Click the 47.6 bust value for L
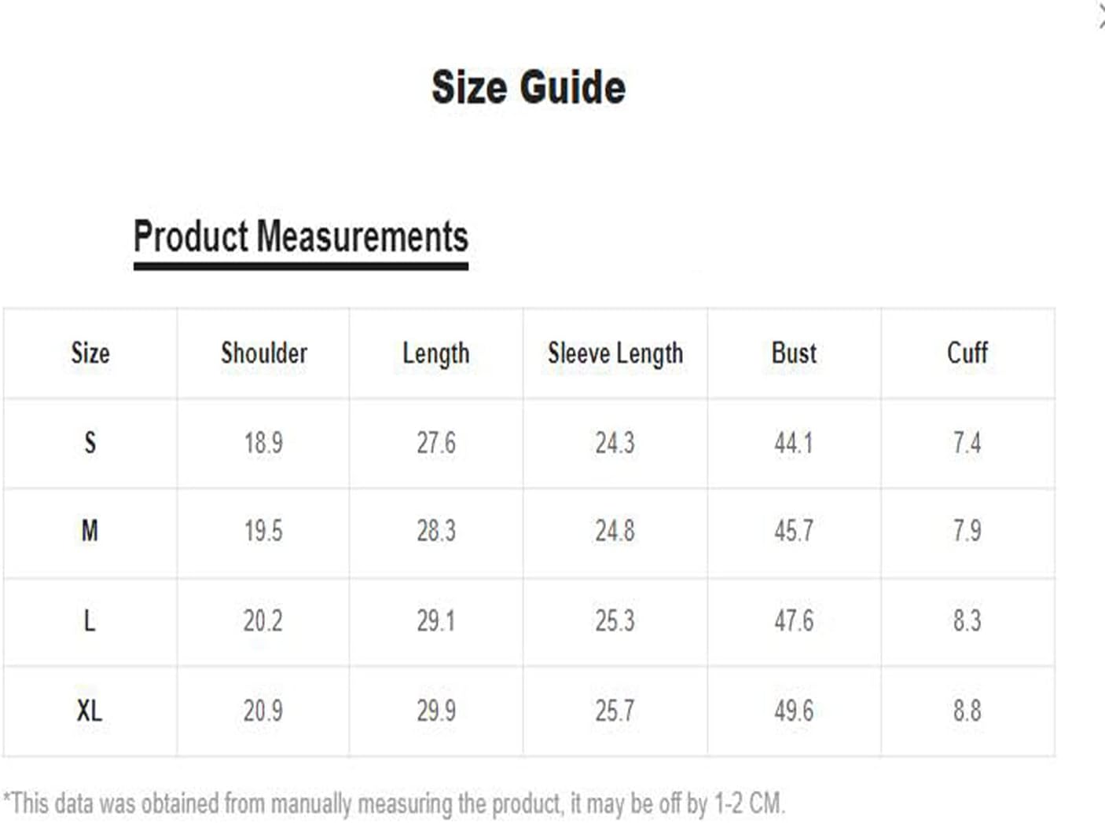Image resolution: width=1105 pixels, height=823 pixels. [x=794, y=621]
